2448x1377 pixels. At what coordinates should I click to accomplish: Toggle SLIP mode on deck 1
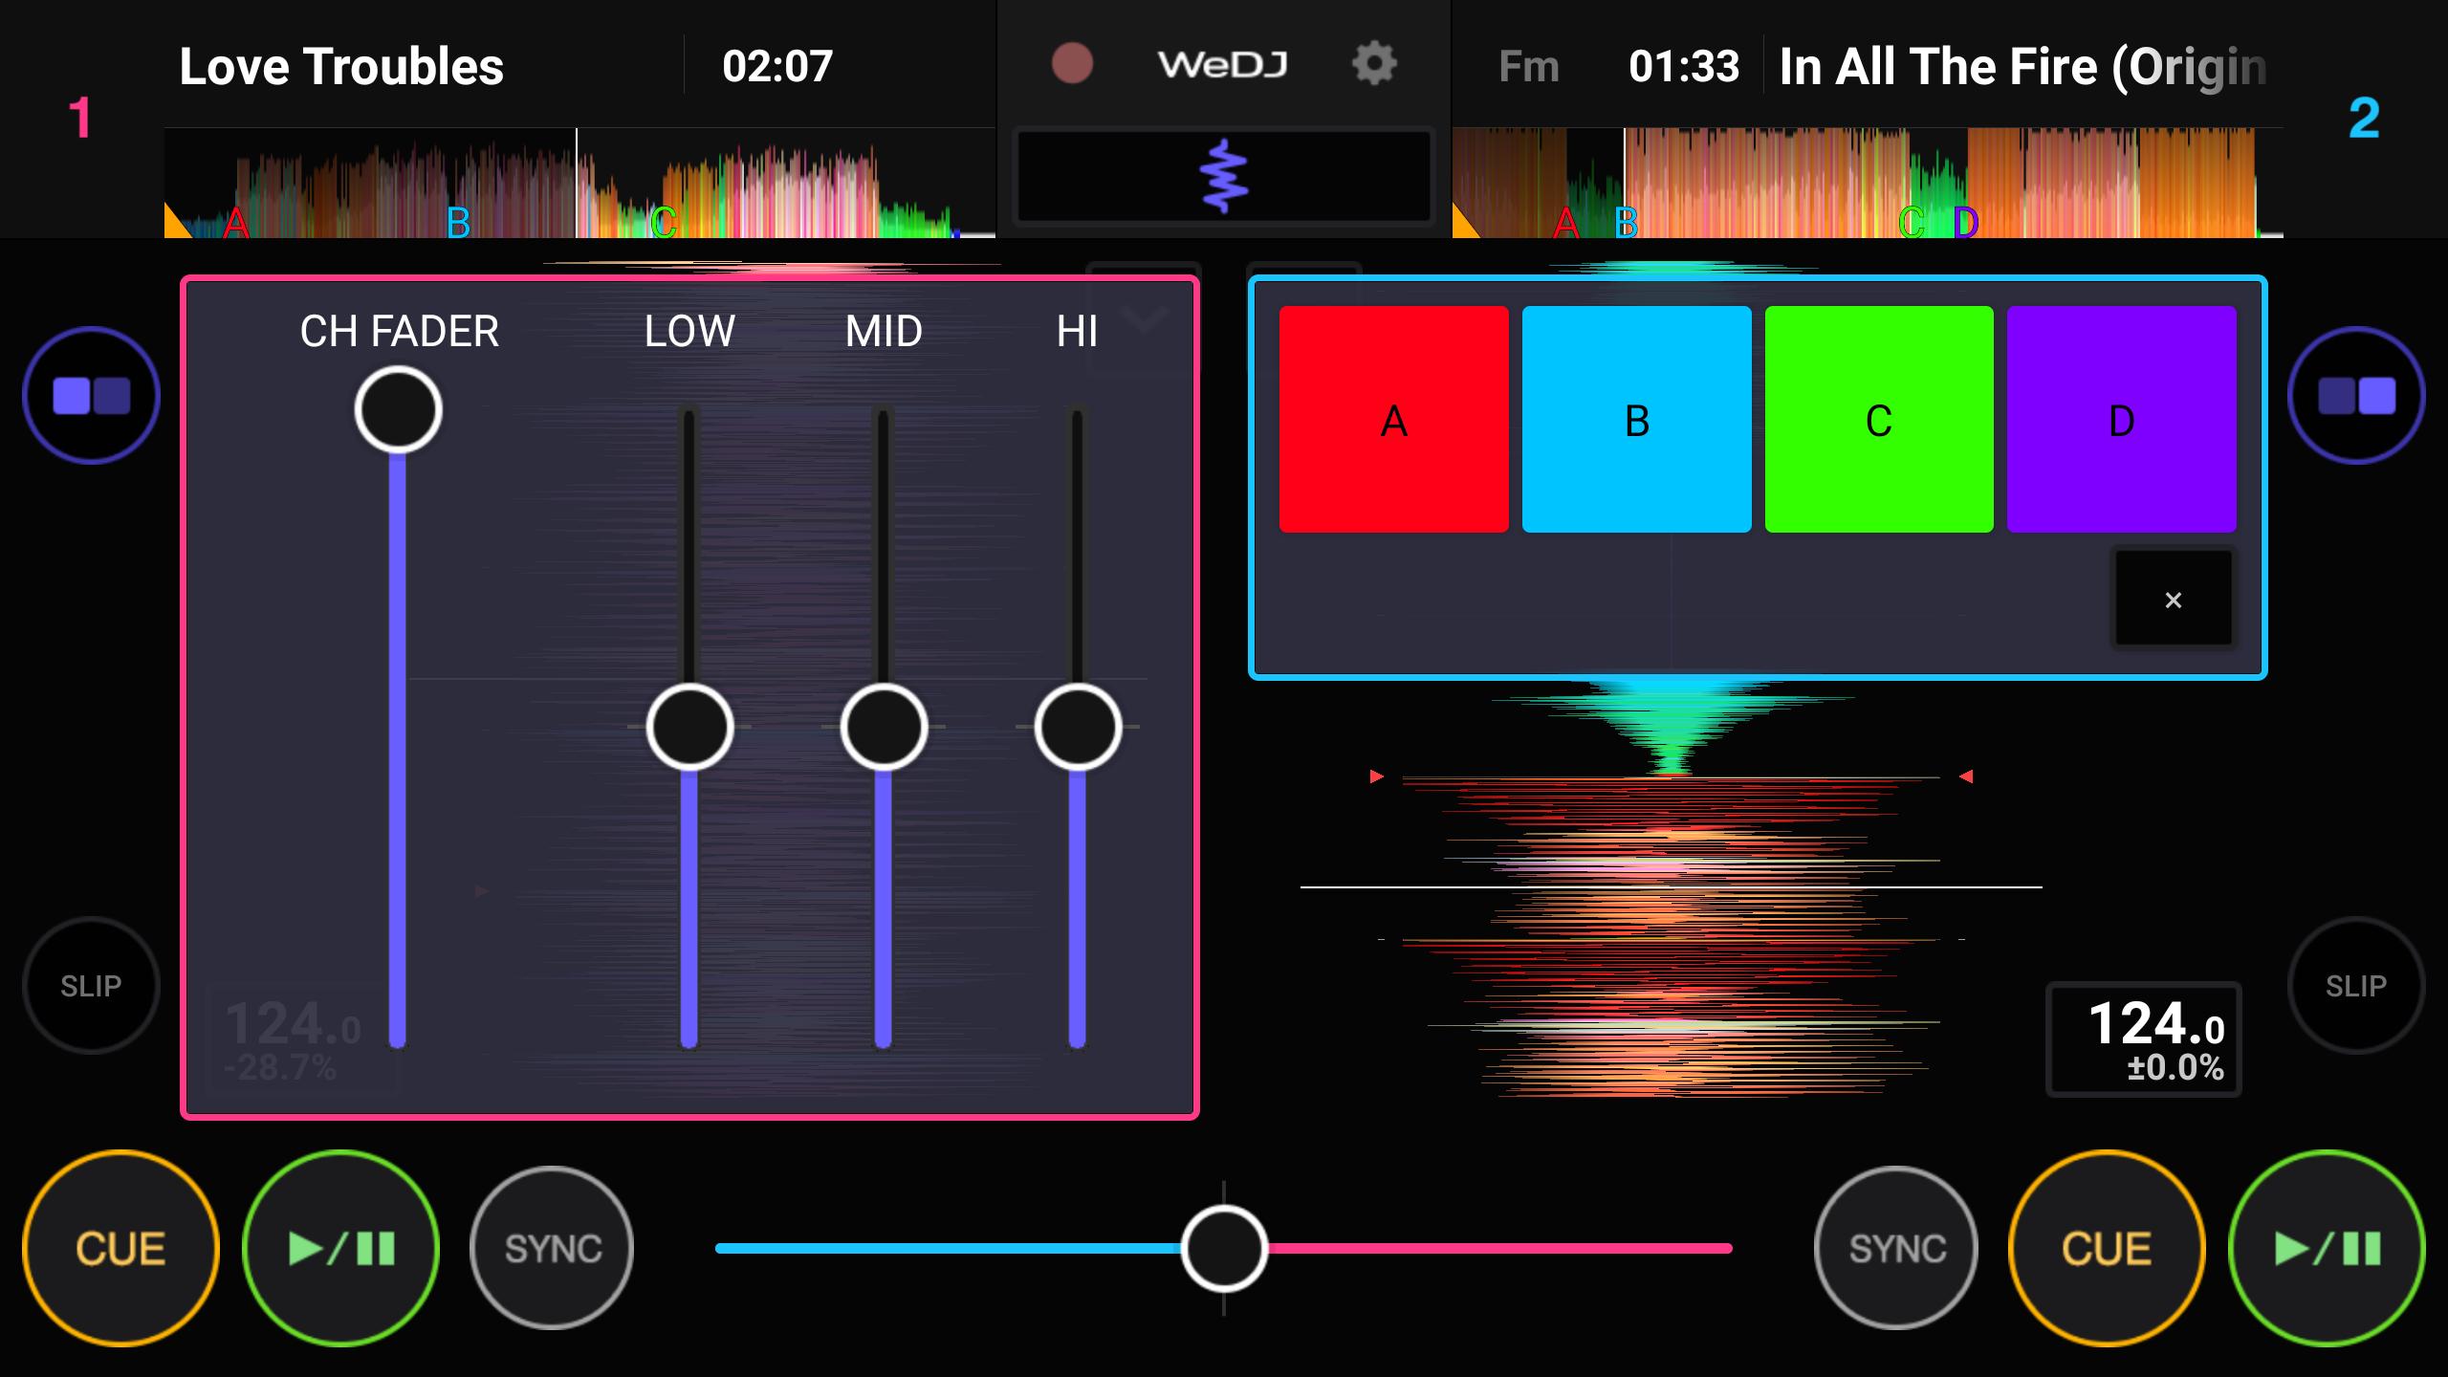point(91,985)
